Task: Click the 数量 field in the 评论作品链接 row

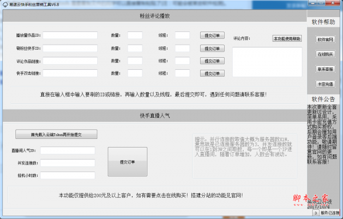Action: tap(135, 61)
